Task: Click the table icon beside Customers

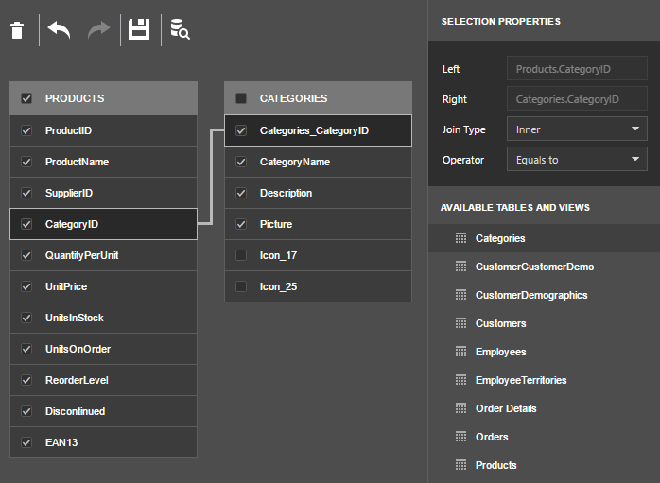Action: point(461,323)
